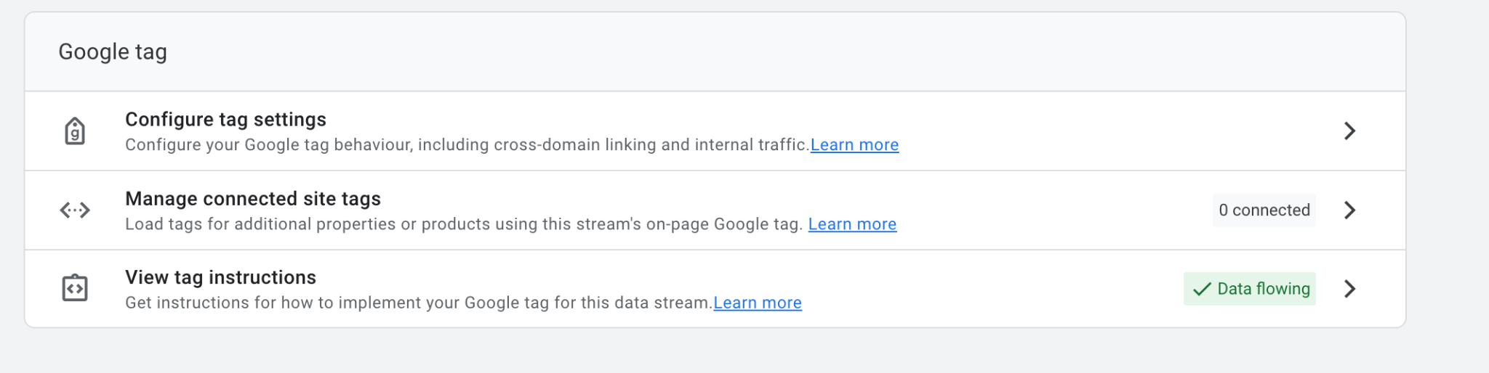Click the cross-domain linking description text
Viewport: 1489px width, 373px height.
point(467,145)
